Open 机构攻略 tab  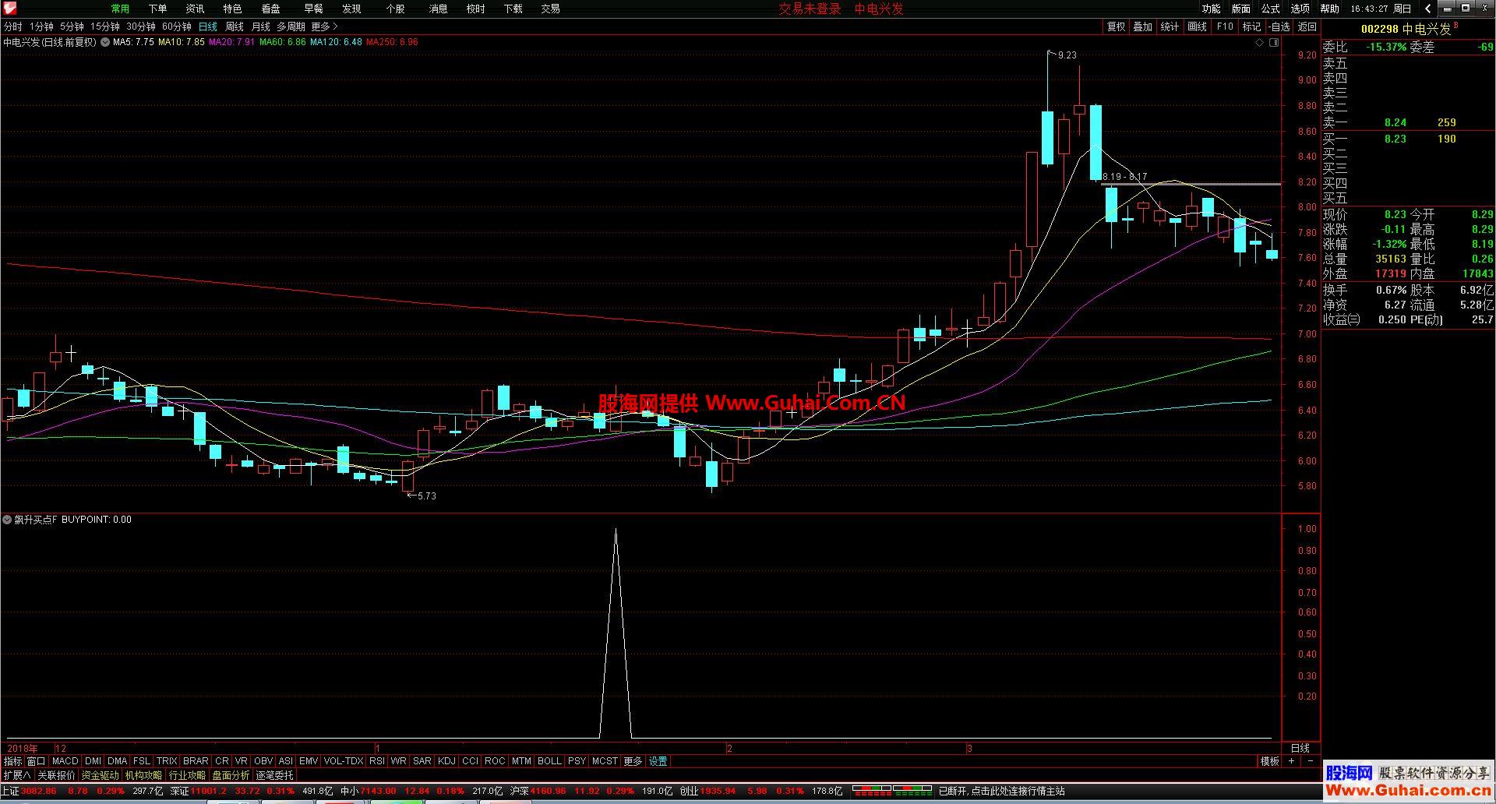pyautogui.click(x=143, y=775)
